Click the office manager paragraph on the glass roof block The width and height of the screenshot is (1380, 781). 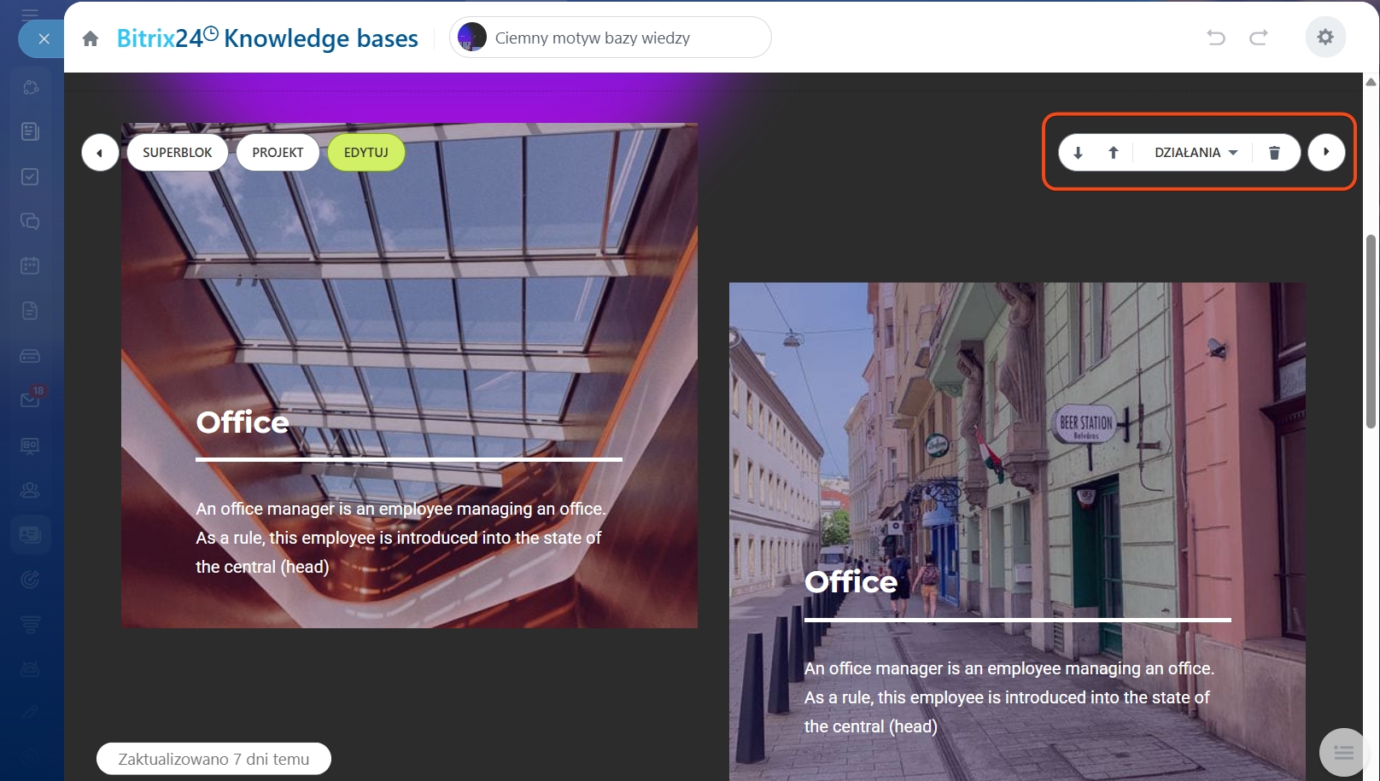(401, 538)
